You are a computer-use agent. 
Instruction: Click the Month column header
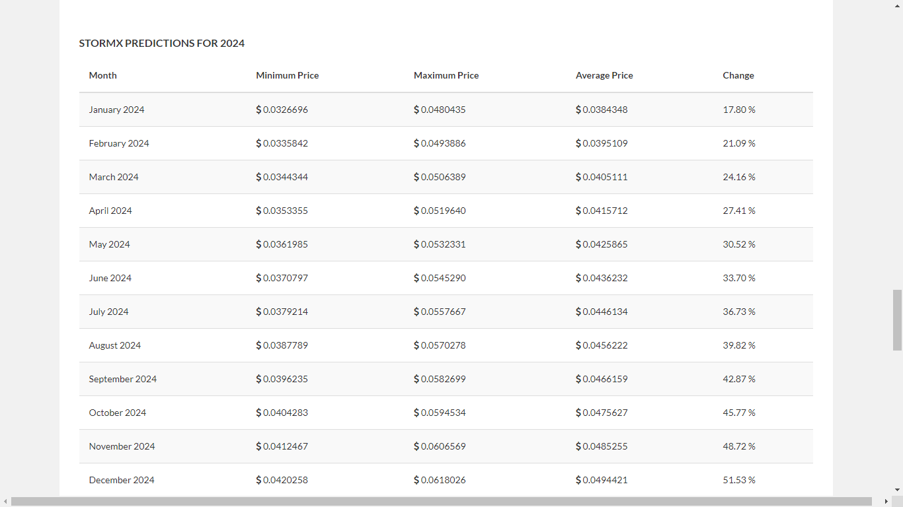coord(103,76)
